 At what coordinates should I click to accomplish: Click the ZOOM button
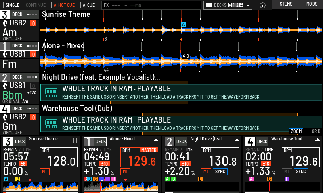[296, 131]
